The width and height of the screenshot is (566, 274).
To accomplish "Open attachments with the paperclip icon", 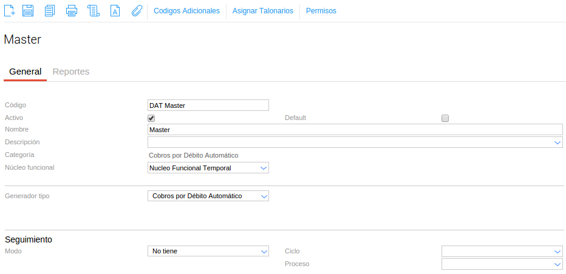I will click(137, 10).
